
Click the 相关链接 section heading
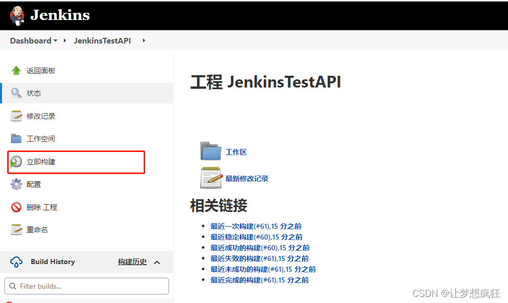pos(219,206)
